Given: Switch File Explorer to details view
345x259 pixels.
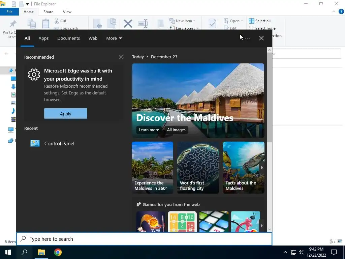Looking at the screenshot, I should (x=333, y=241).
